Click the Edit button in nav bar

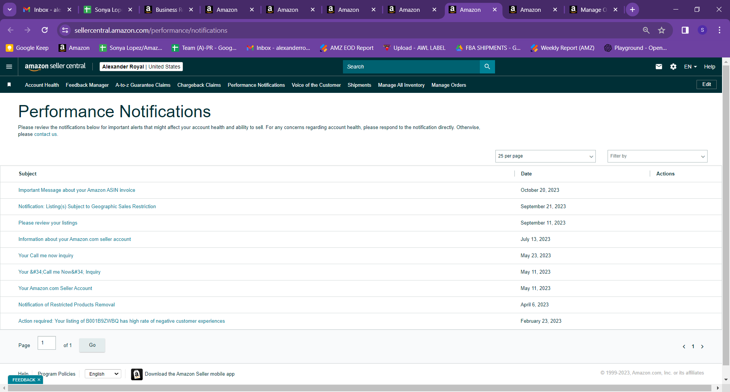point(706,84)
